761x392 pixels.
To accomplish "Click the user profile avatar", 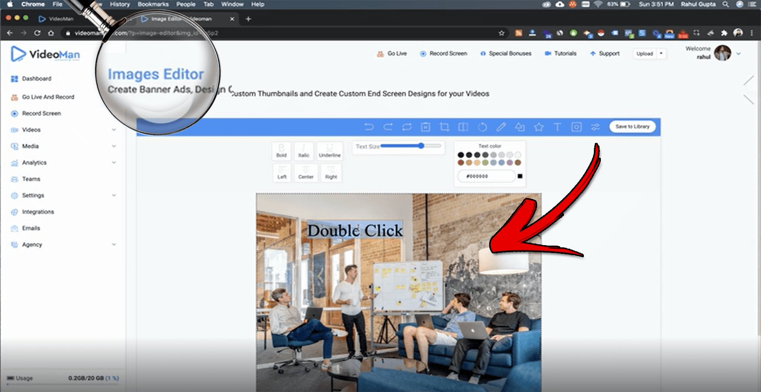I will [722, 53].
